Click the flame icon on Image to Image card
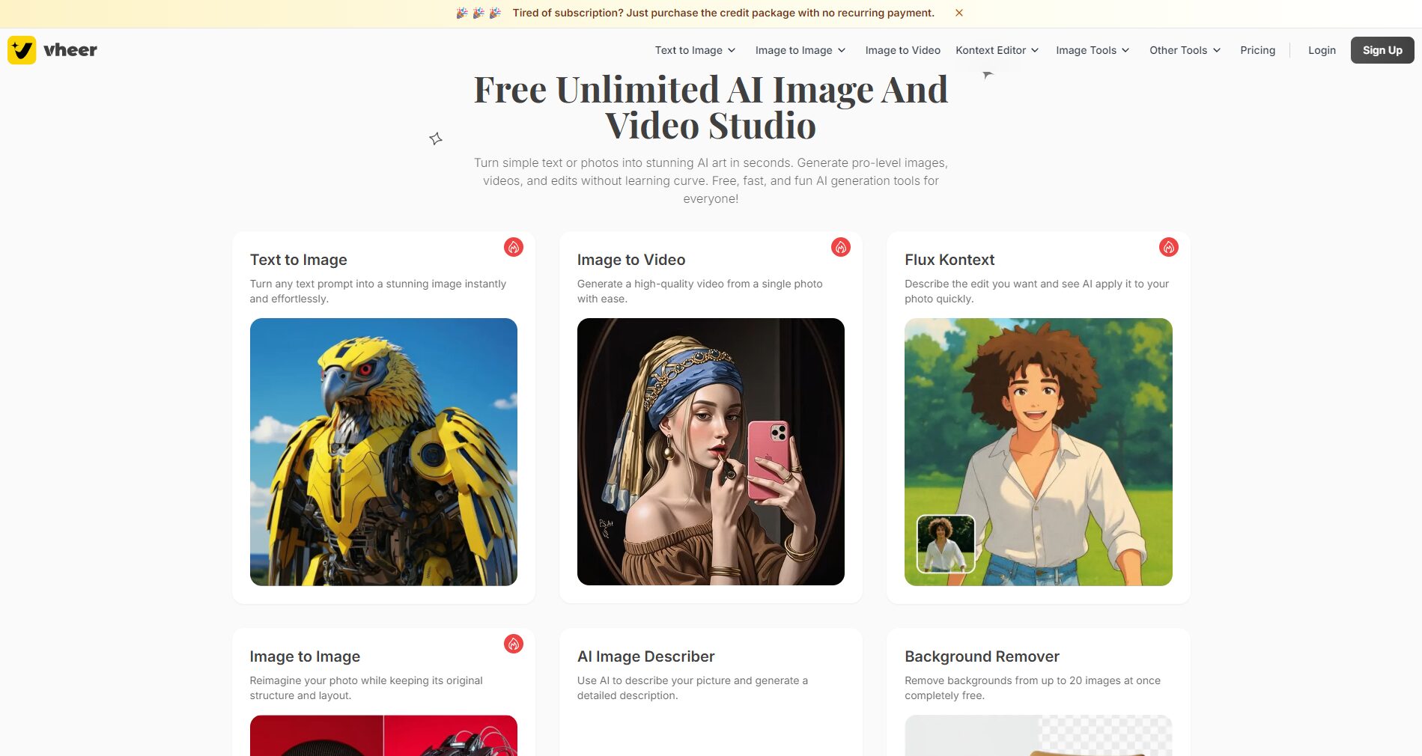 514,644
